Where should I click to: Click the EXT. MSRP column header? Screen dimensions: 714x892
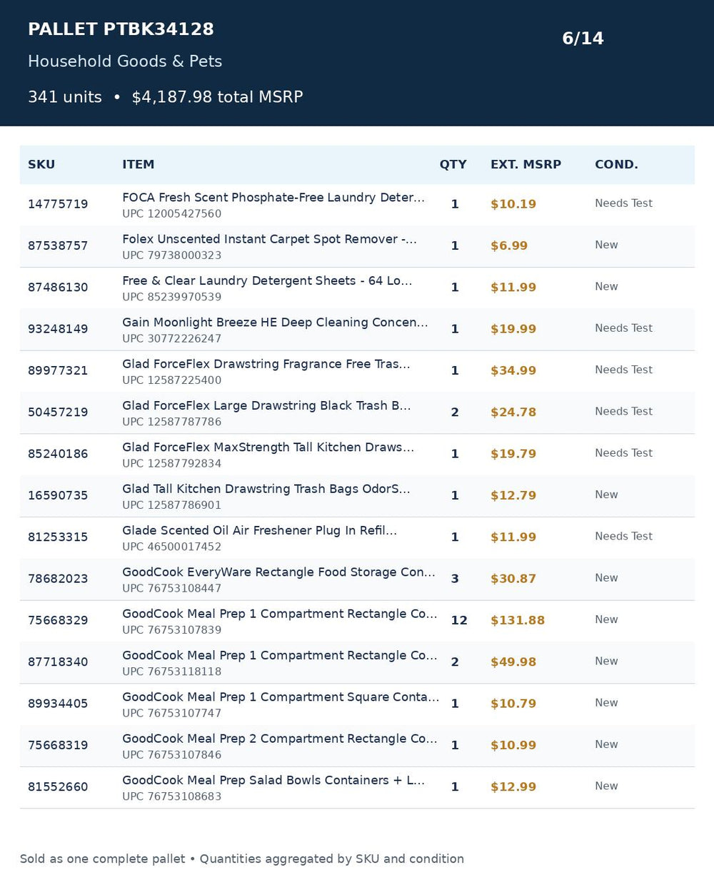click(526, 164)
